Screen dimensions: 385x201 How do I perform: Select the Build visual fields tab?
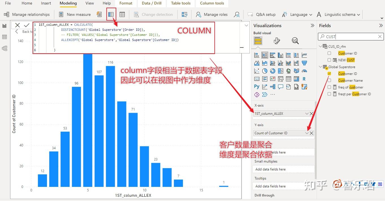258,41
